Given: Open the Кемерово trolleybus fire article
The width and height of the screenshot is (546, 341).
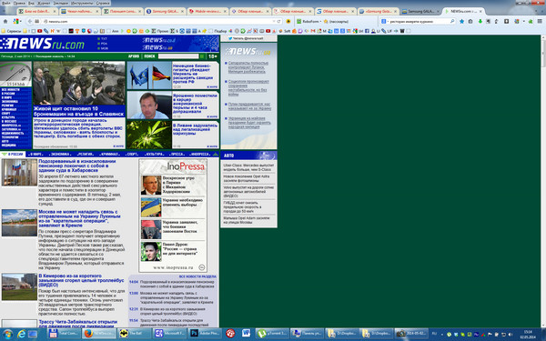Looking at the screenshot, I should [81, 280].
